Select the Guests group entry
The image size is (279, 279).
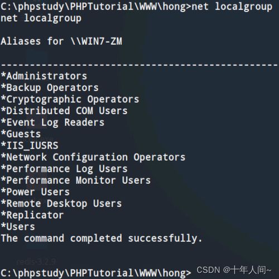(21, 134)
